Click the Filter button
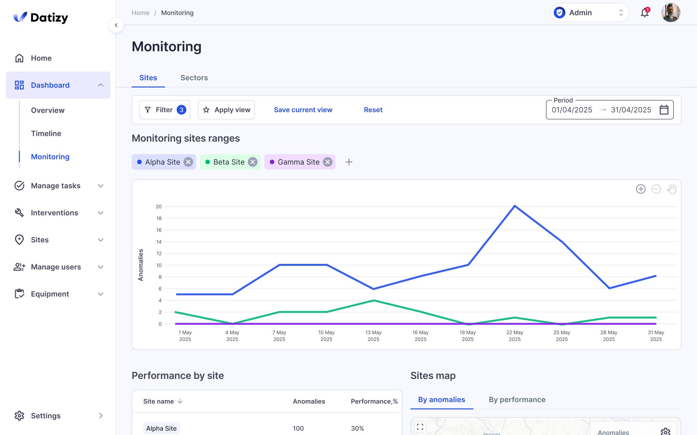Image resolution: width=697 pixels, height=435 pixels. point(165,110)
